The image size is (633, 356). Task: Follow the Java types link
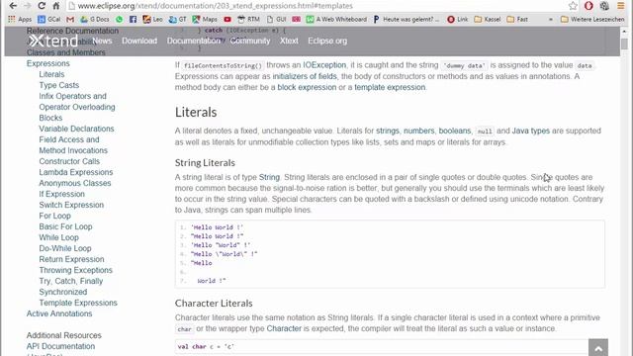(x=531, y=131)
